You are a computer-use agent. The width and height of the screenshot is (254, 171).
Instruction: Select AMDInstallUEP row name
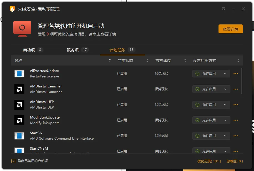coord(42,102)
